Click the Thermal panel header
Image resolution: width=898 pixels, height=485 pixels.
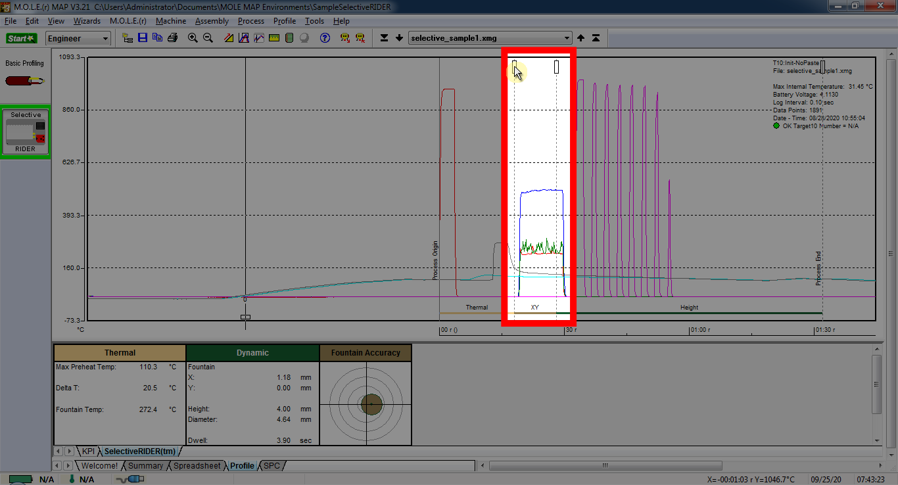[120, 353]
